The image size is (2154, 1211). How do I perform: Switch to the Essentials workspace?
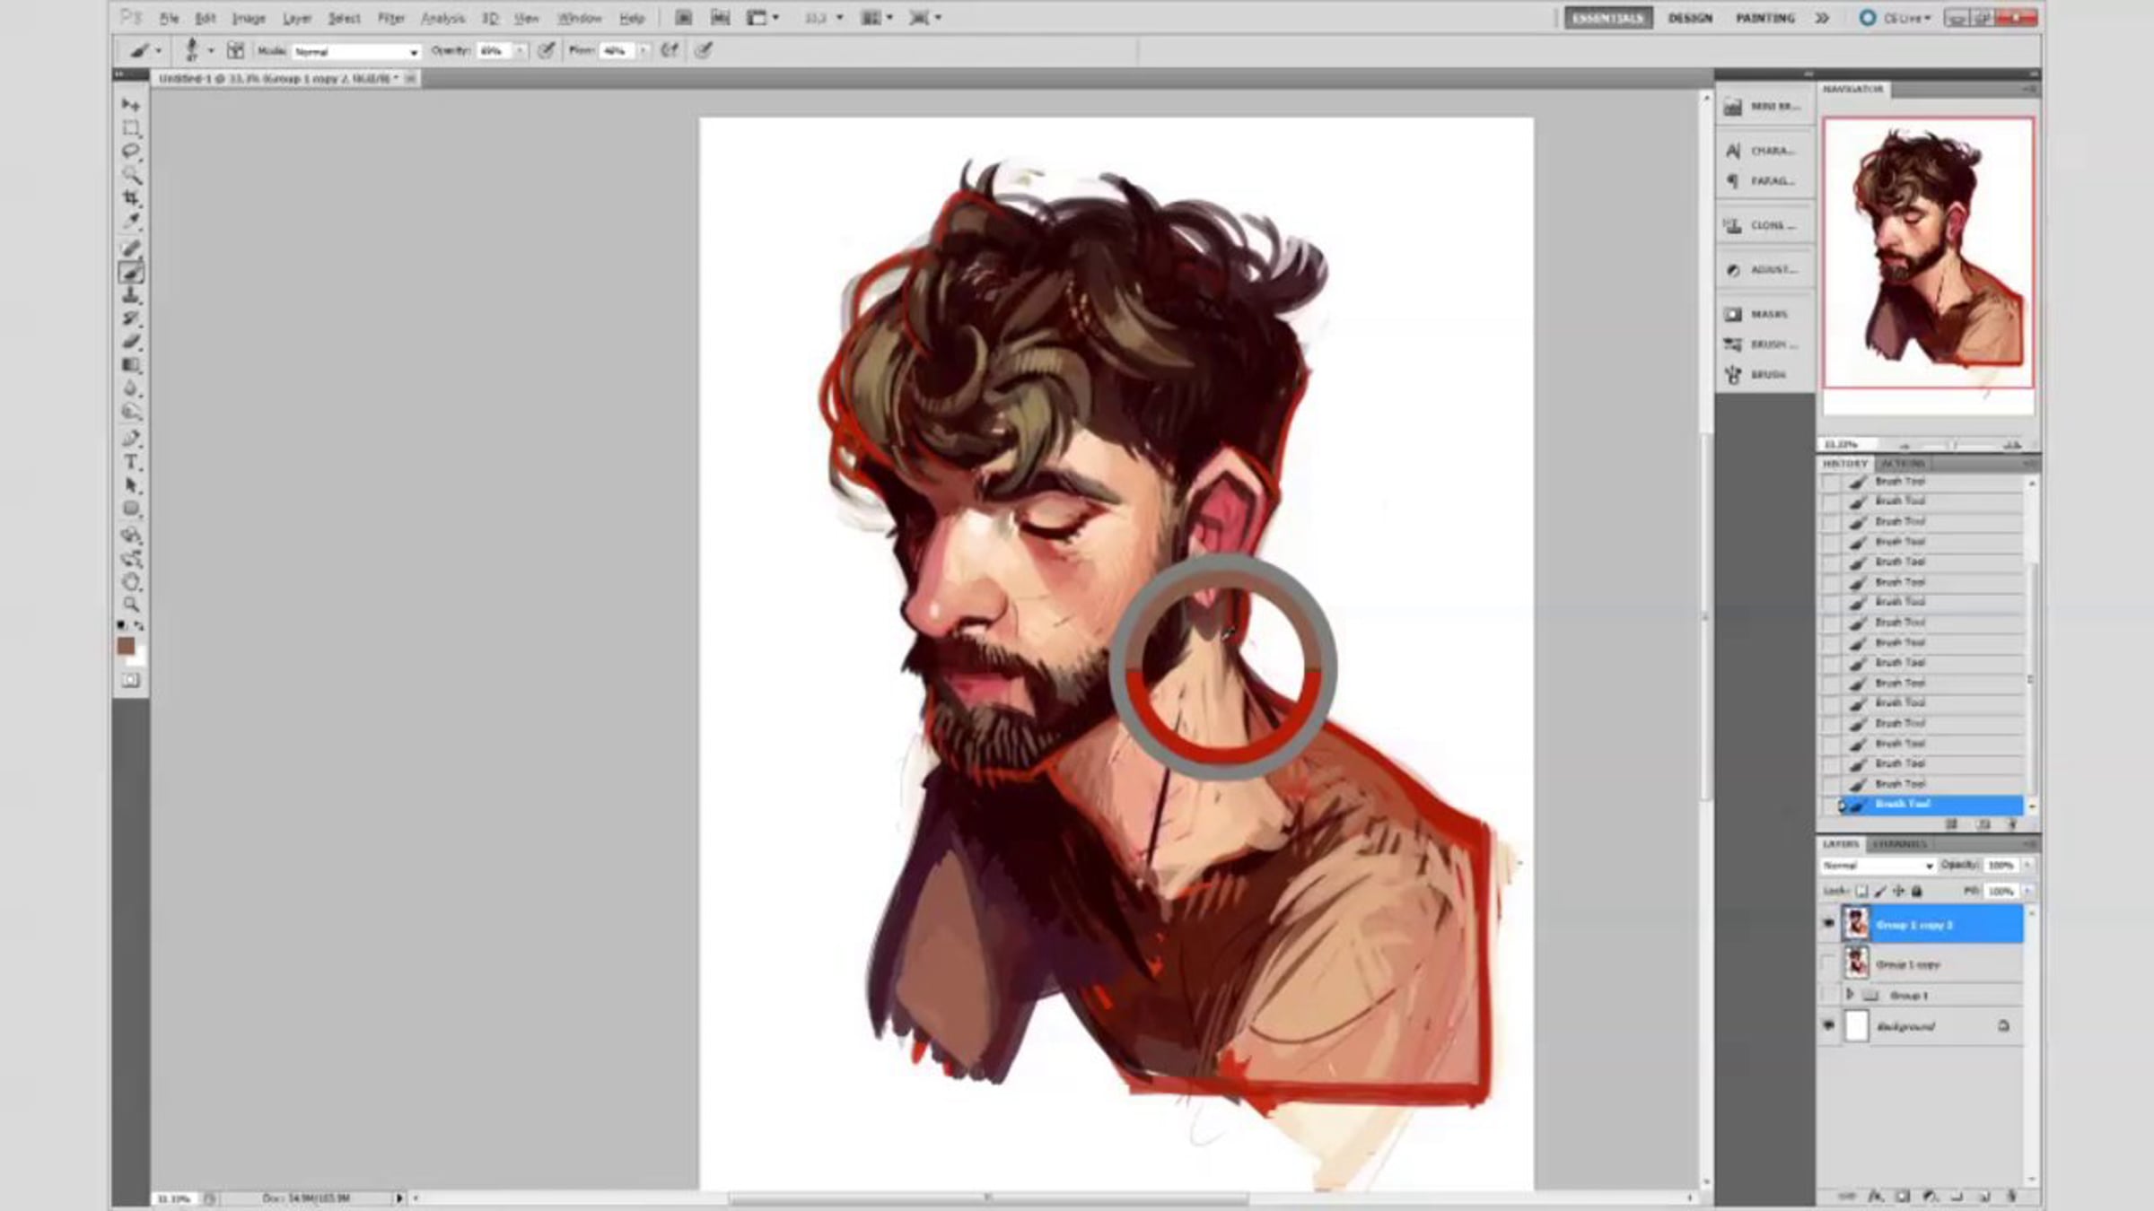pyautogui.click(x=1607, y=18)
